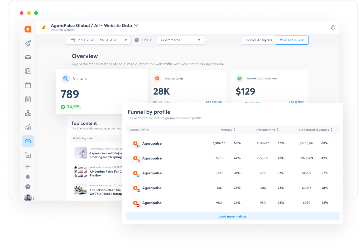363x249 pixels.
Task: Sort the table by Generated revenues
Action: [332, 130]
